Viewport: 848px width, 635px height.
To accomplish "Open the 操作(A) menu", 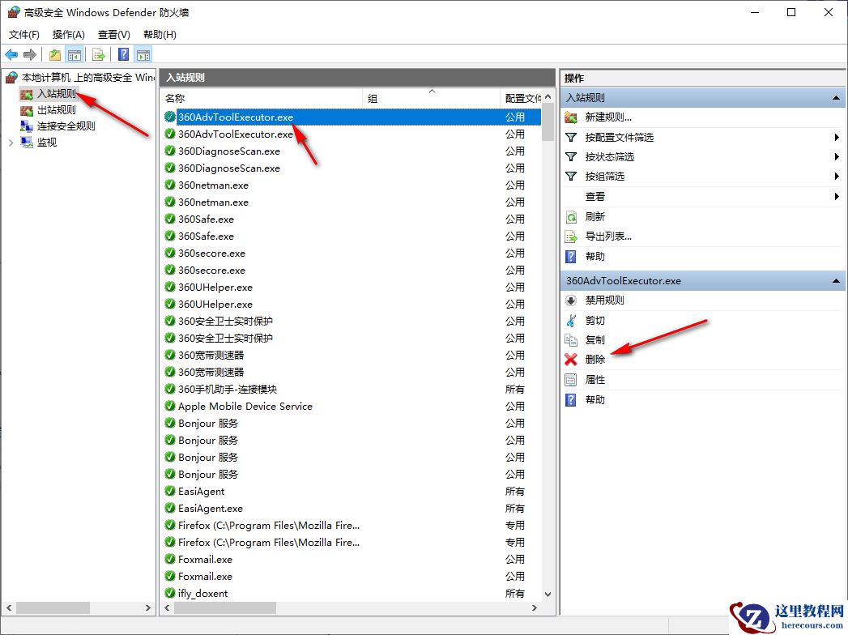I will (68, 35).
